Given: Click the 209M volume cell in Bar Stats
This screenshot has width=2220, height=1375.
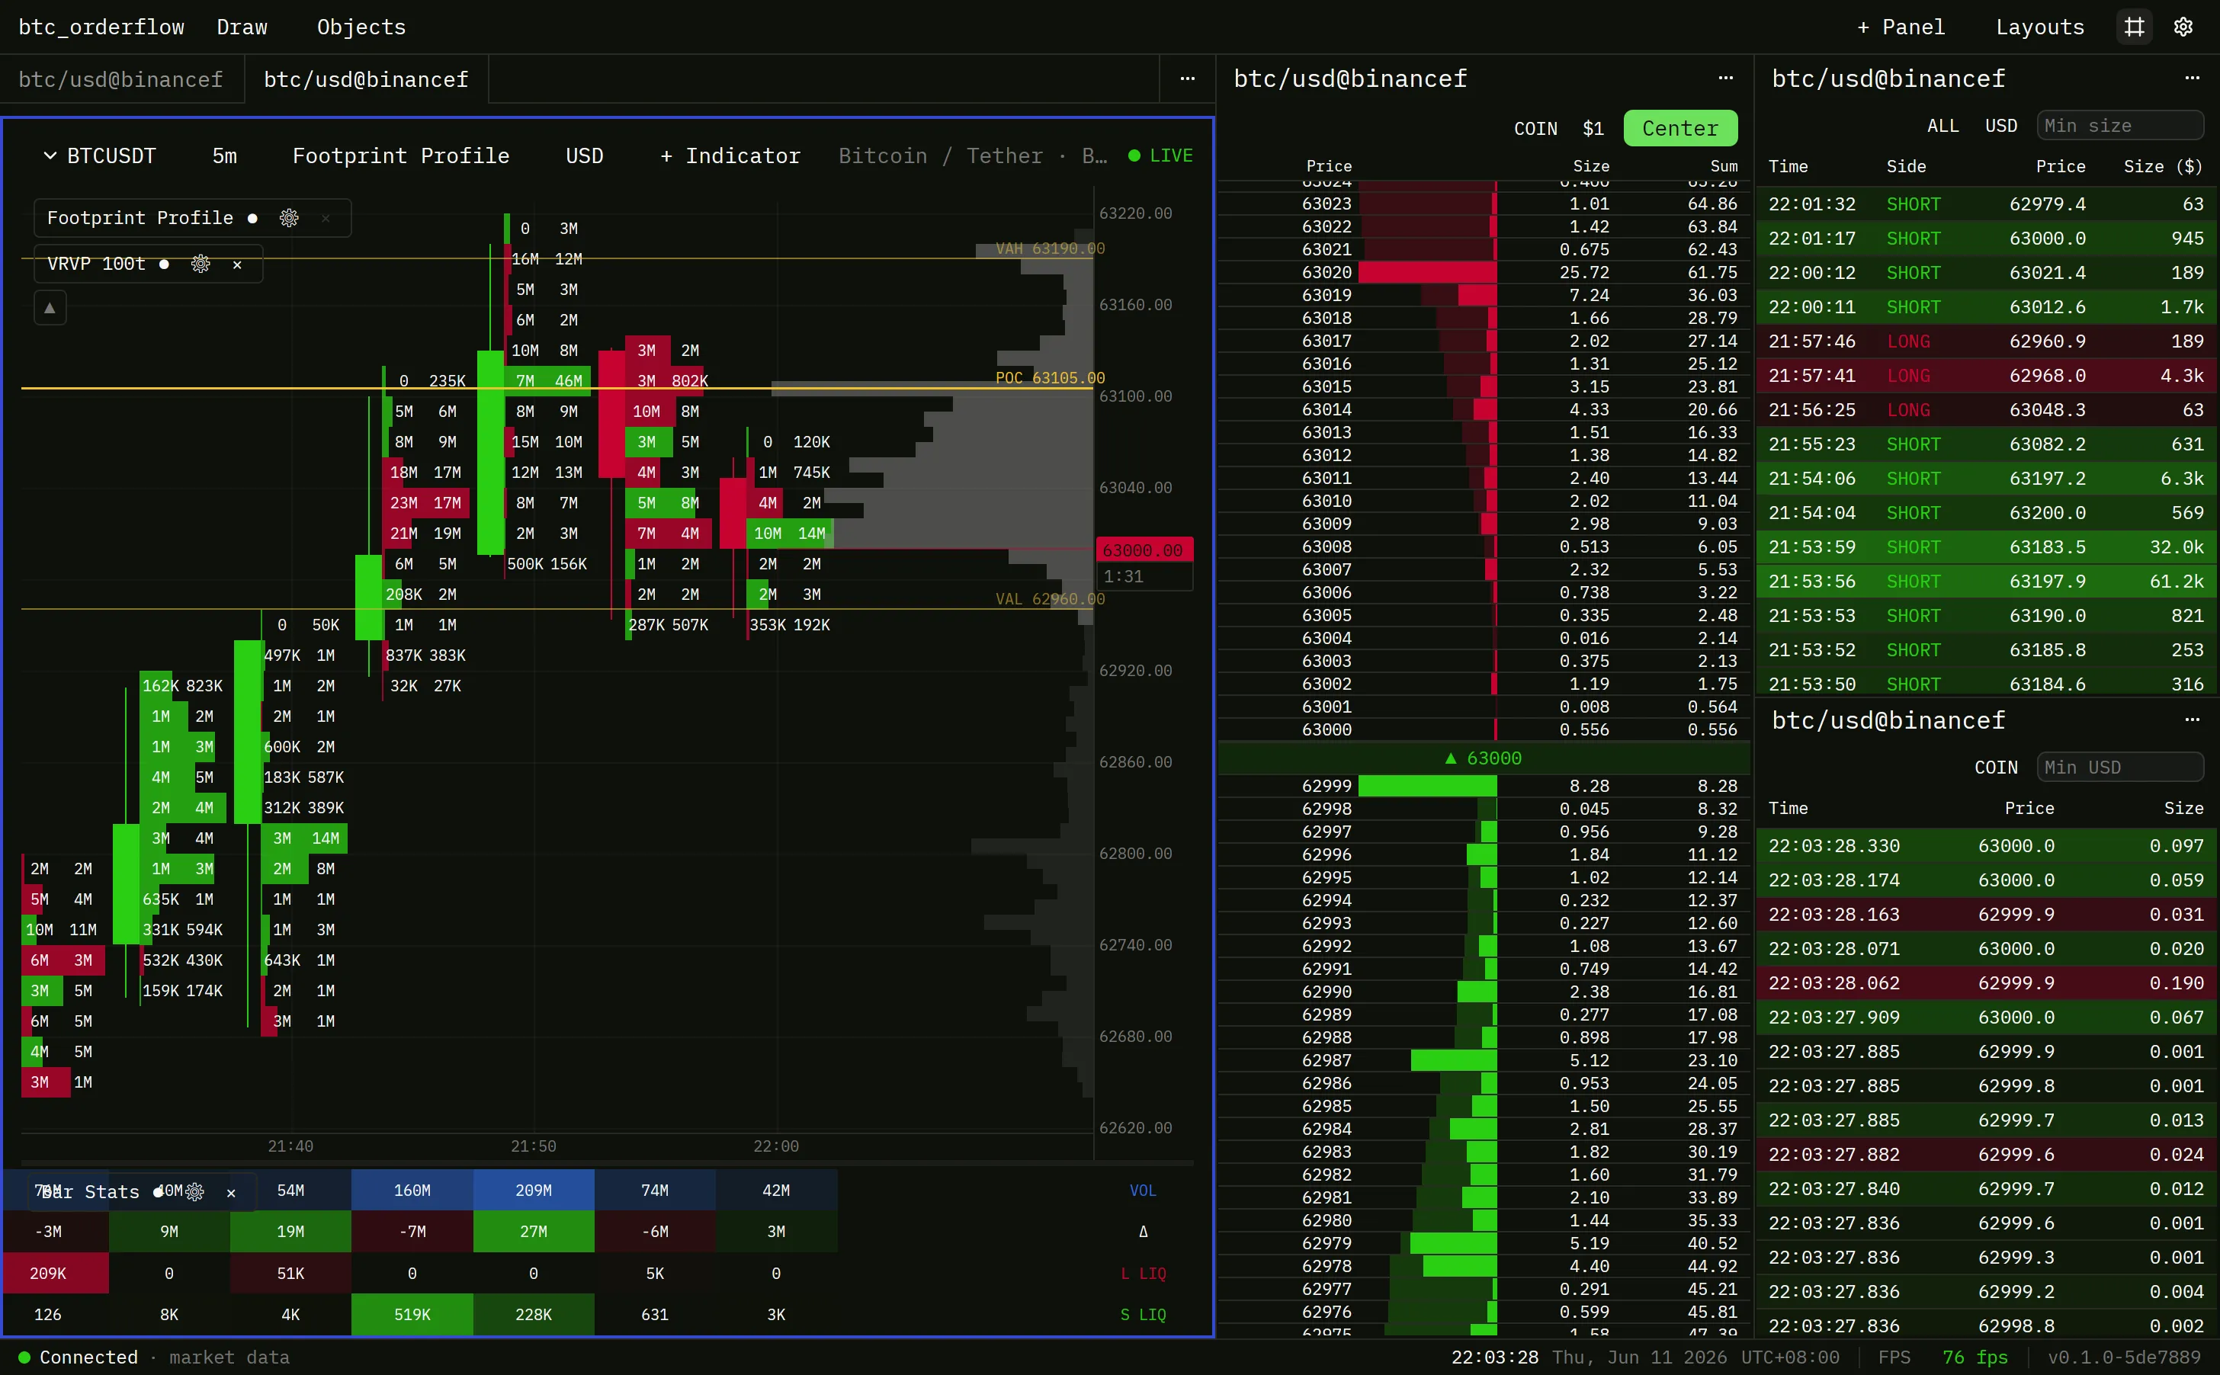Looking at the screenshot, I should 533,1191.
